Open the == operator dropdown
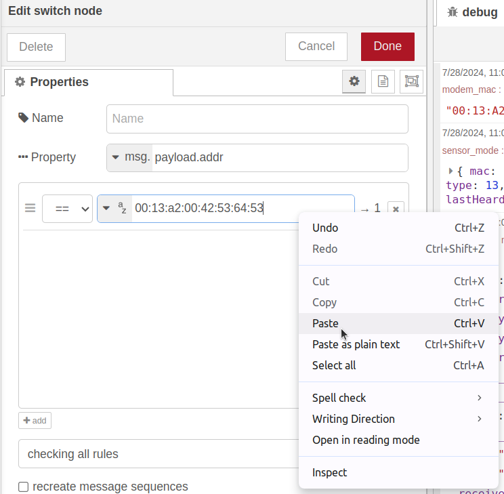The image size is (504, 494). [67, 209]
